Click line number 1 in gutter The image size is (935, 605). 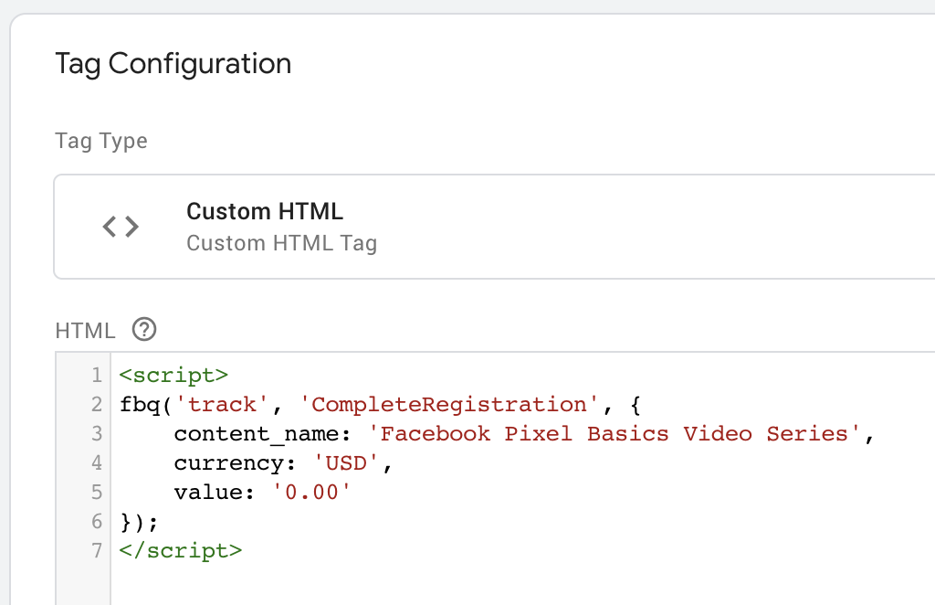[97, 376]
